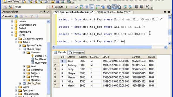Screen dimensions: 173x97
Task: Toggle IntelliSense enabled icon
Action: [92, 7]
